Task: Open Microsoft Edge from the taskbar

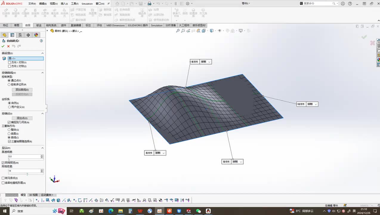Action: tap(111, 211)
